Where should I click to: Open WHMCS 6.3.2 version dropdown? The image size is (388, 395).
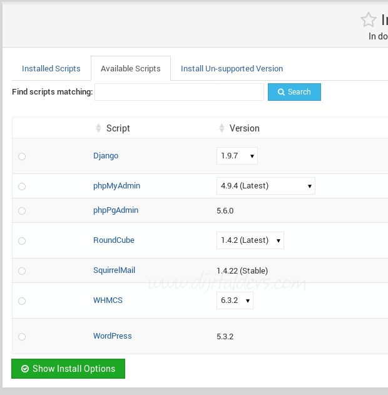click(235, 300)
